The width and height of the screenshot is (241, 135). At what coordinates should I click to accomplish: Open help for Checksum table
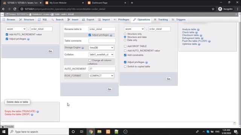tap(201, 35)
